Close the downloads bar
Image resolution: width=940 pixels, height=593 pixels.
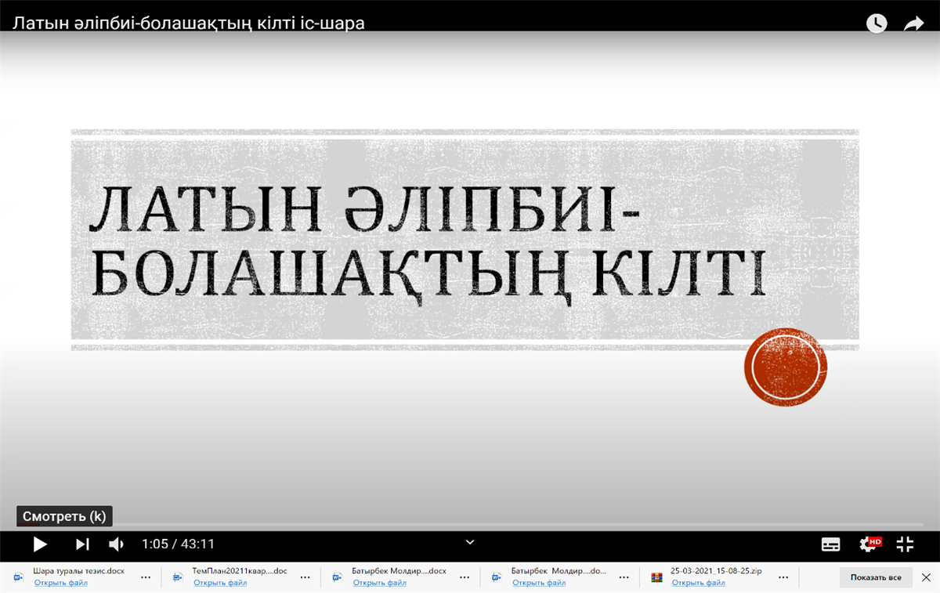click(926, 577)
